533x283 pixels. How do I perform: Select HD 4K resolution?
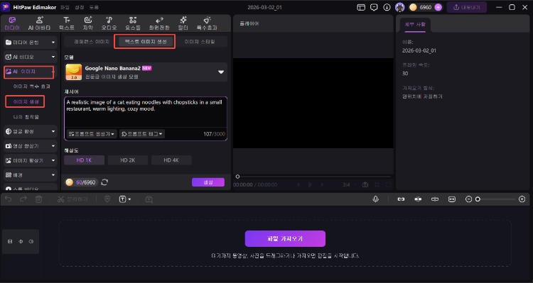tap(171, 160)
